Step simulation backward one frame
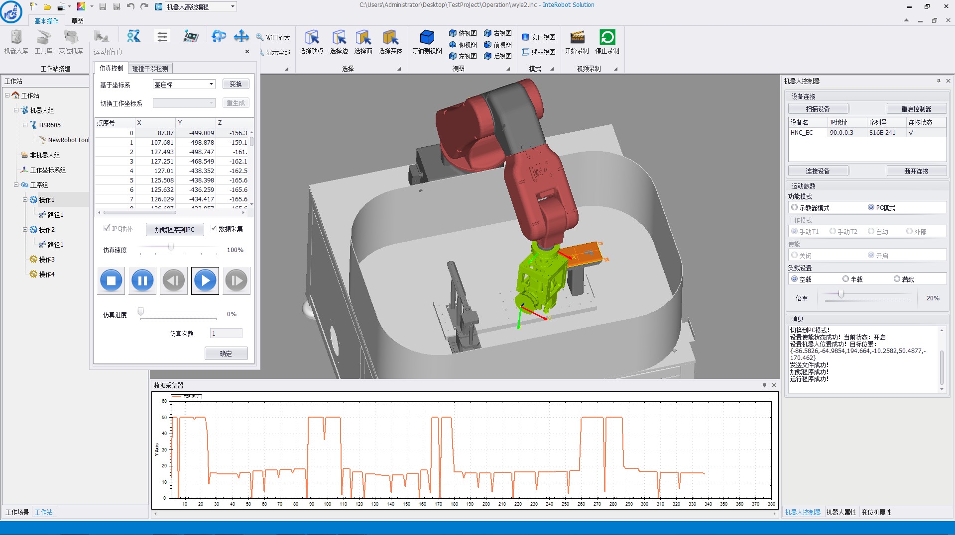The height and width of the screenshot is (535, 955). (174, 281)
